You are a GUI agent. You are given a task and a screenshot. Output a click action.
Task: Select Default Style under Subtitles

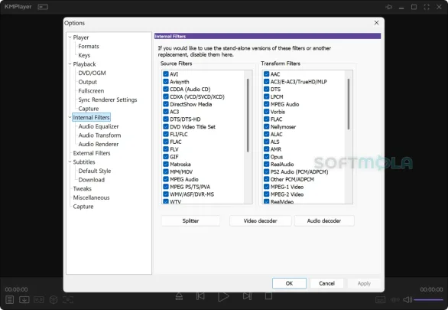[95, 171]
